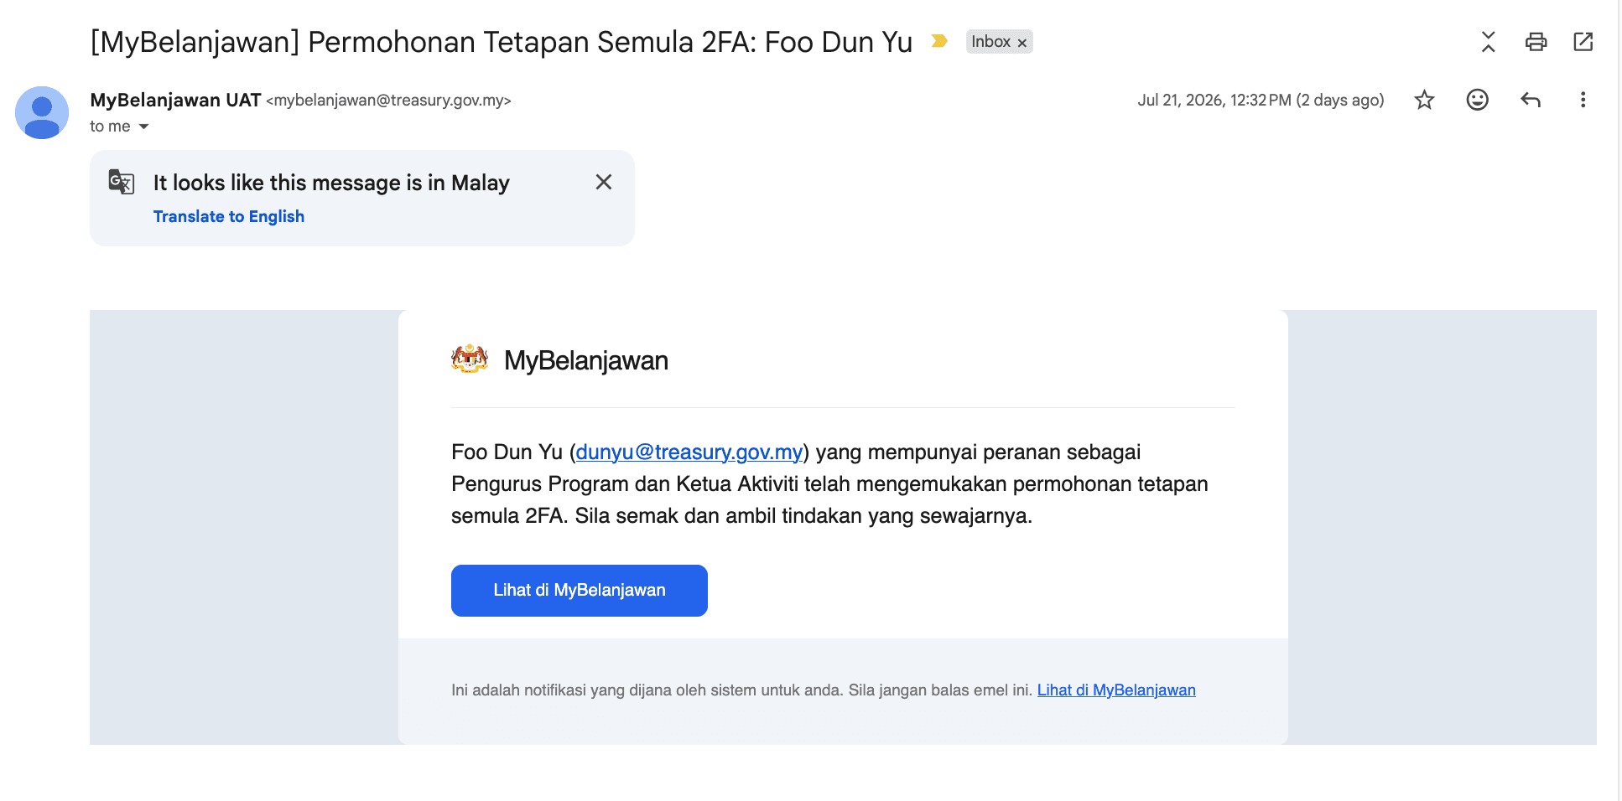Add emoji reaction to the message
The width and height of the screenshot is (1622, 801).
point(1477,100)
